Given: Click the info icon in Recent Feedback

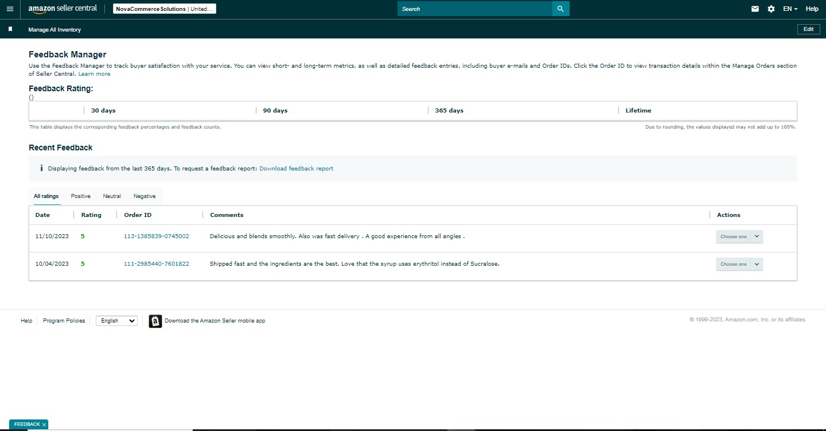Looking at the screenshot, I should click(41, 168).
